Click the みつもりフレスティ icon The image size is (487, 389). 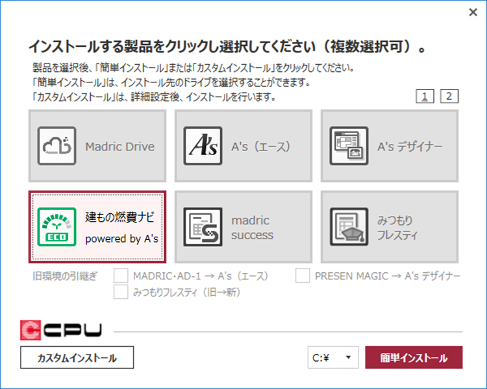coord(349,227)
